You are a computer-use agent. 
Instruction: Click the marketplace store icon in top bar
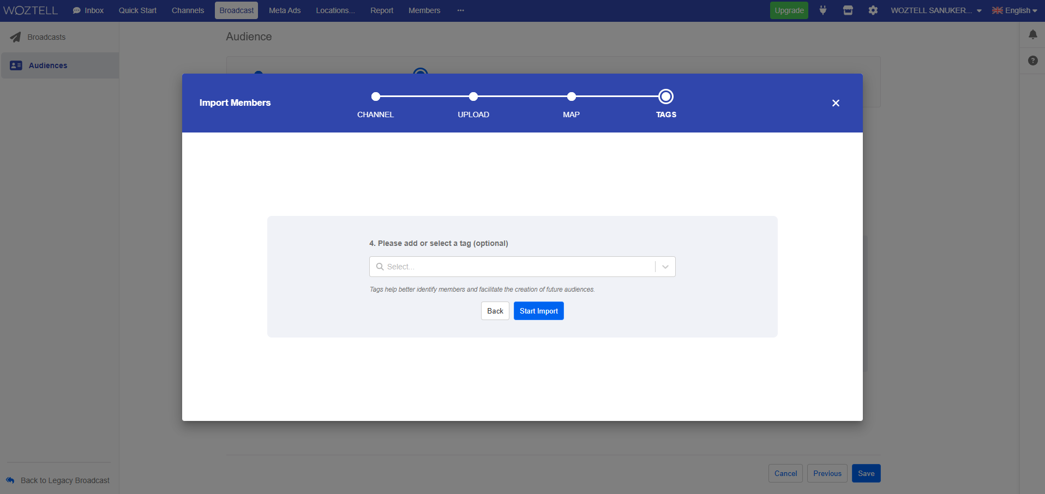[848, 10]
